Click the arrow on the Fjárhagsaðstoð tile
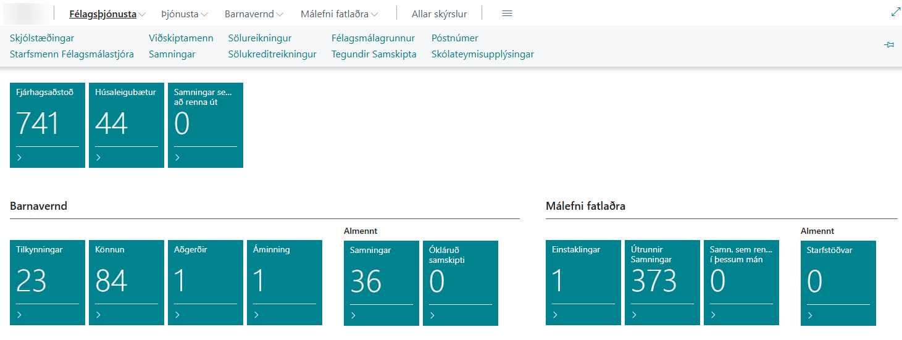The width and height of the screenshot is (902, 340). point(20,157)
